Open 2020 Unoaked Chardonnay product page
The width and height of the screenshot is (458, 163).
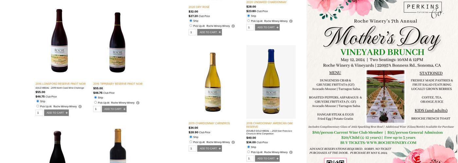click(x=266, y=2)
